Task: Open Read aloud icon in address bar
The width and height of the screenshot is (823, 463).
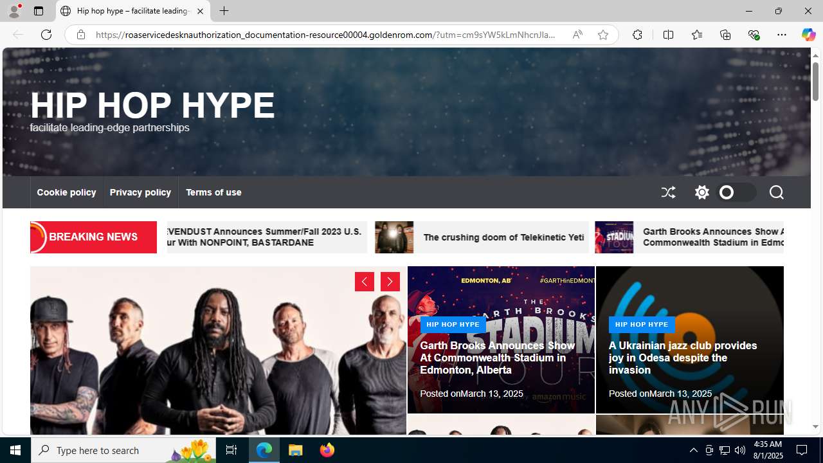Action: coord(577,35)
